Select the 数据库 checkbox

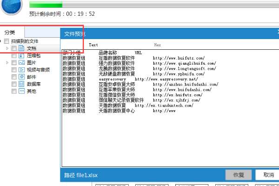click(x=14, y=84)
